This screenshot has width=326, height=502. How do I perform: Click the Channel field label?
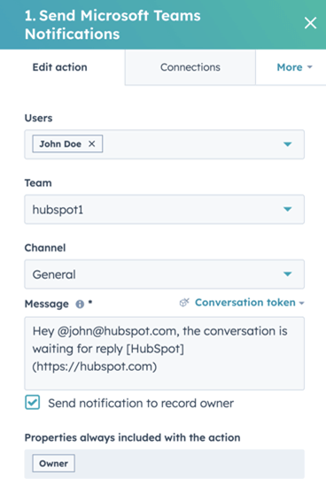pos(45,248)
